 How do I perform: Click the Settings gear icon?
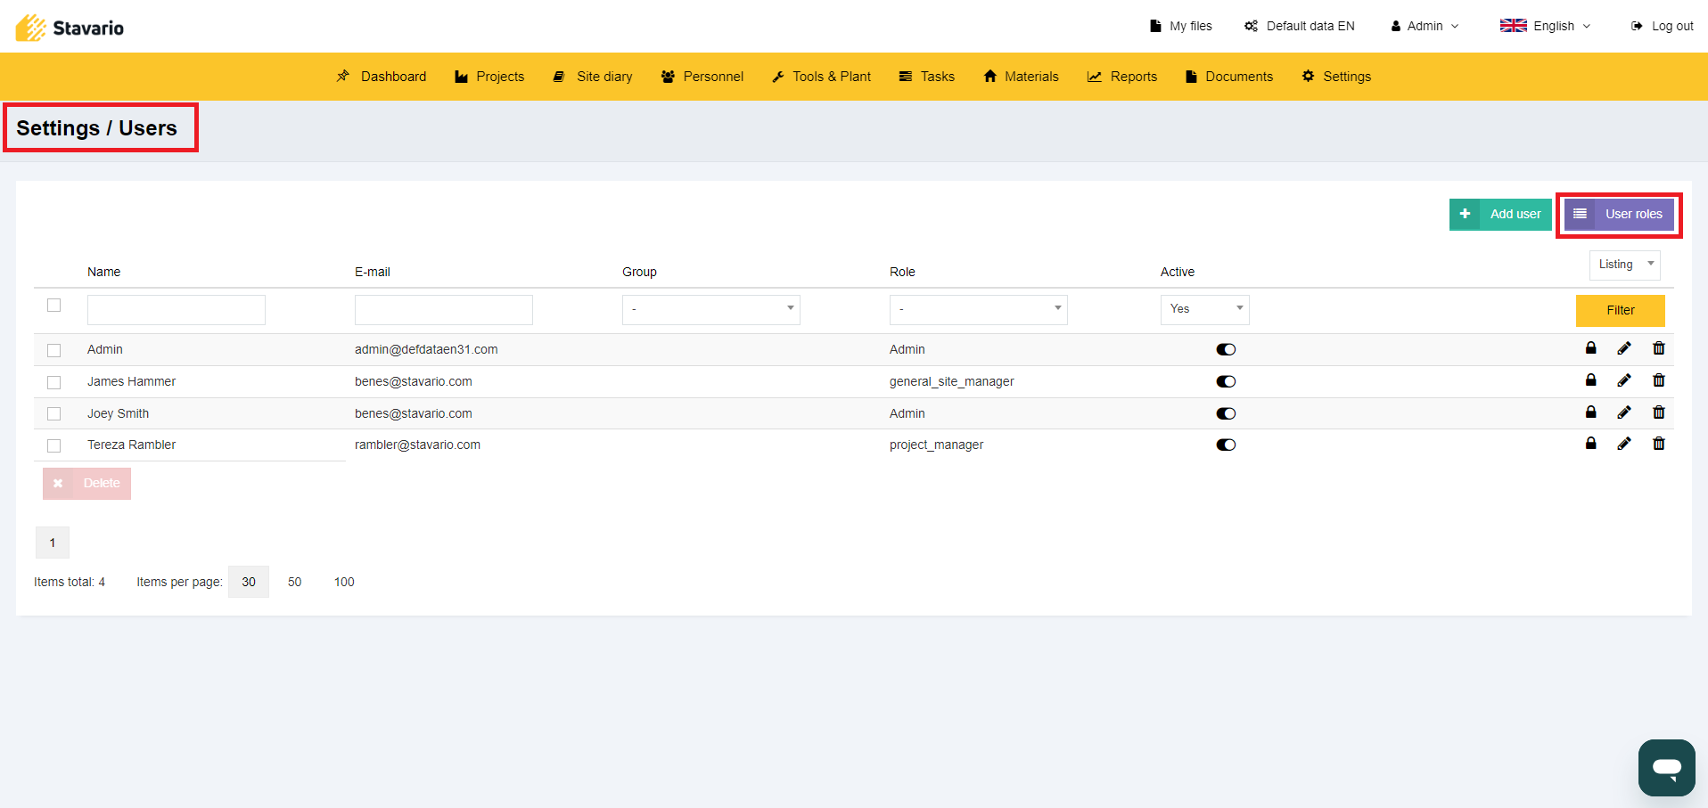(1308, 77)
